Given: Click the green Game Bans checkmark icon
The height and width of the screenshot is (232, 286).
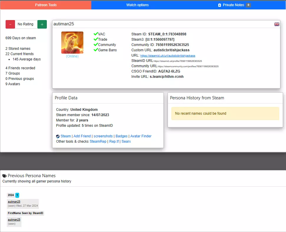Looking at the screenshot, I should (x=96, y=50).
